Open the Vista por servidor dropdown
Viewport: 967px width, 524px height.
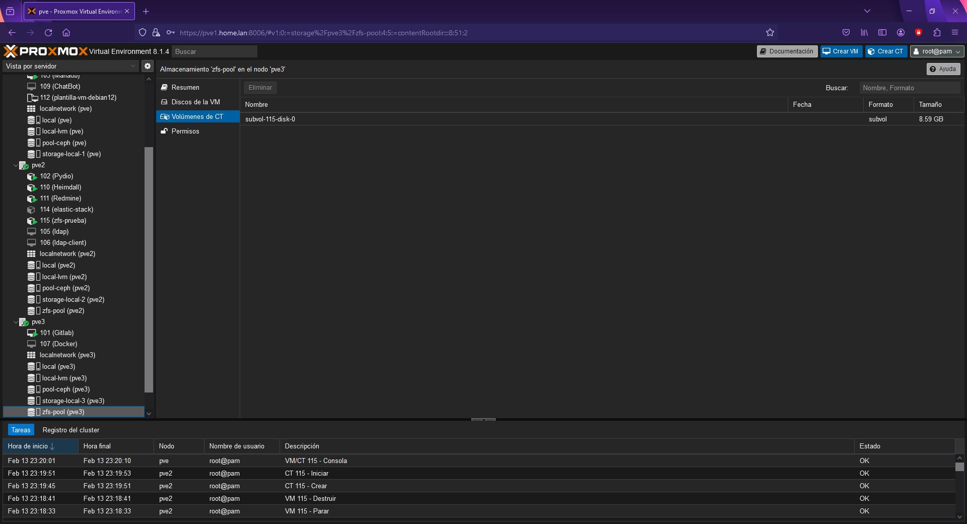tap(71, 66)
